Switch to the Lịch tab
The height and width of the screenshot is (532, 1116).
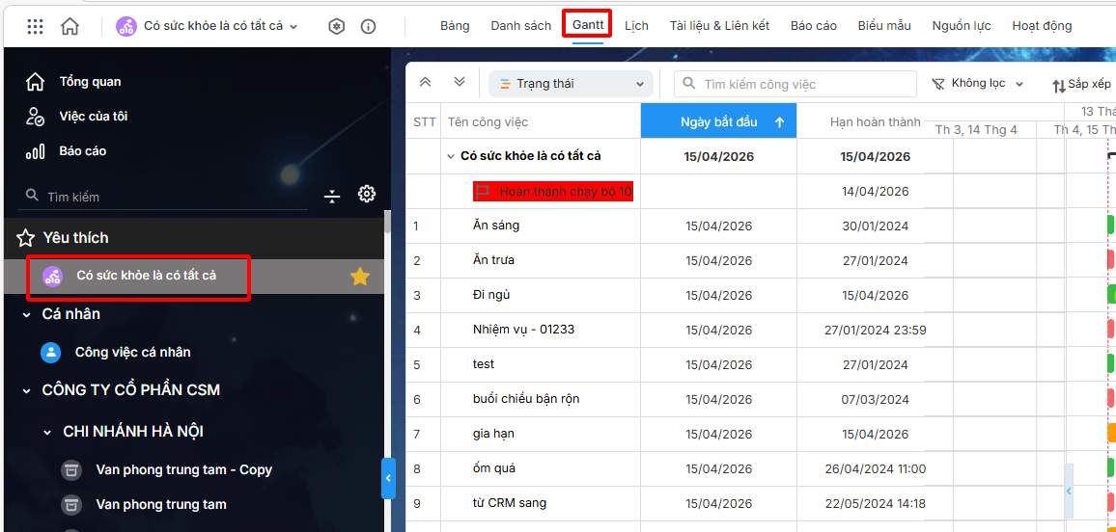(x=636, y=26)
